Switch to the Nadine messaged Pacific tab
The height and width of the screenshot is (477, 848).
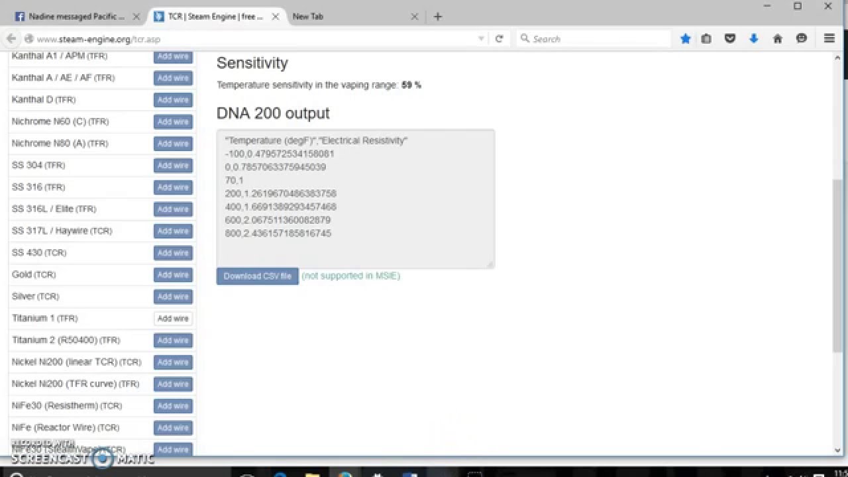[76, 17]
